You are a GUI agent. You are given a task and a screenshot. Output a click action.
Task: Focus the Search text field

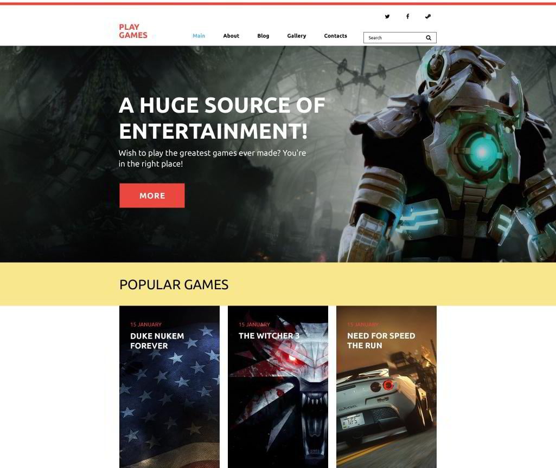click(x=393, y=38)
